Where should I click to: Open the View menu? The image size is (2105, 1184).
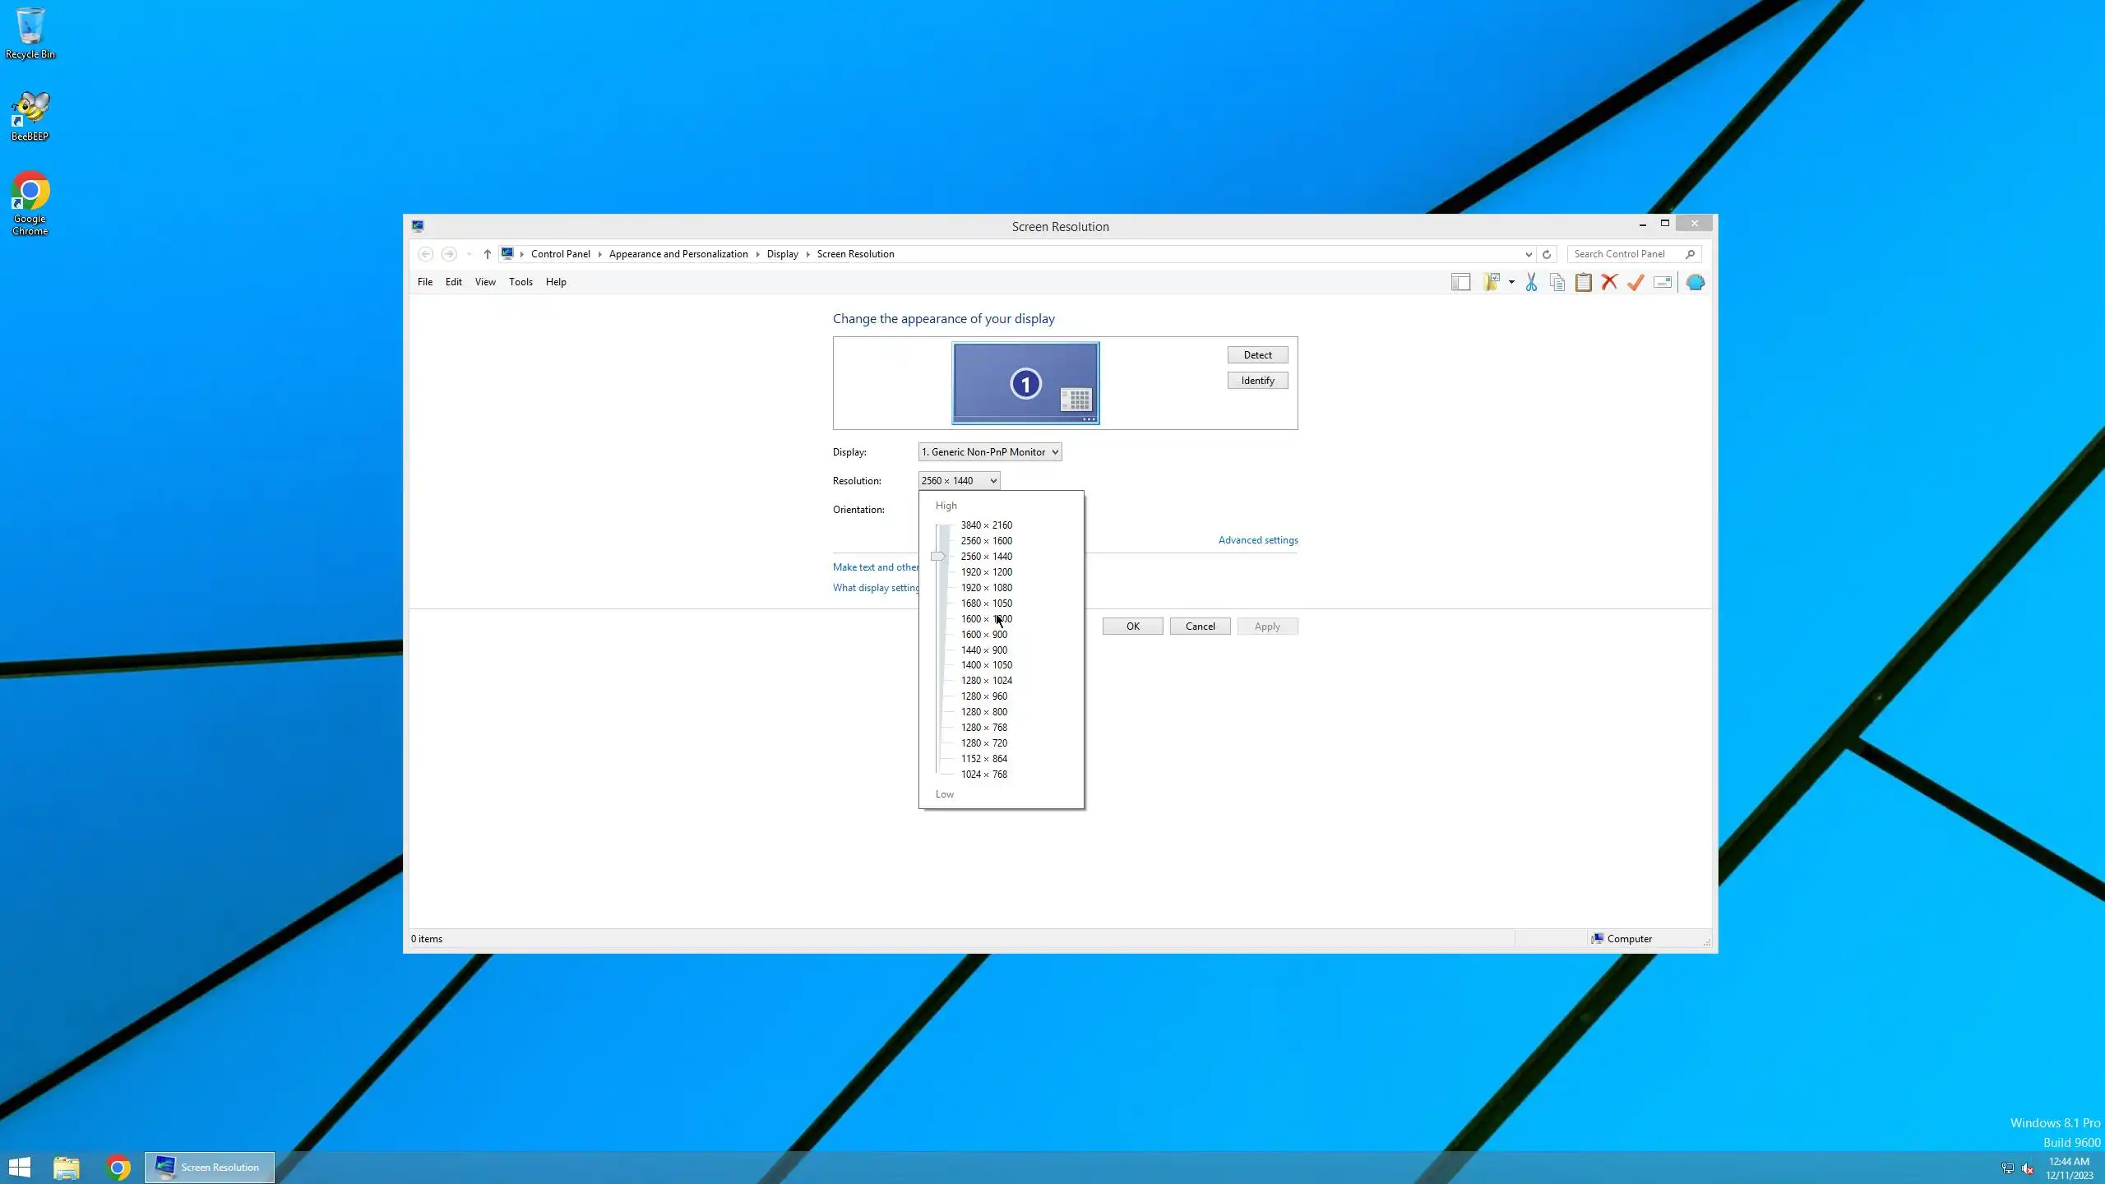pos(485,282)
